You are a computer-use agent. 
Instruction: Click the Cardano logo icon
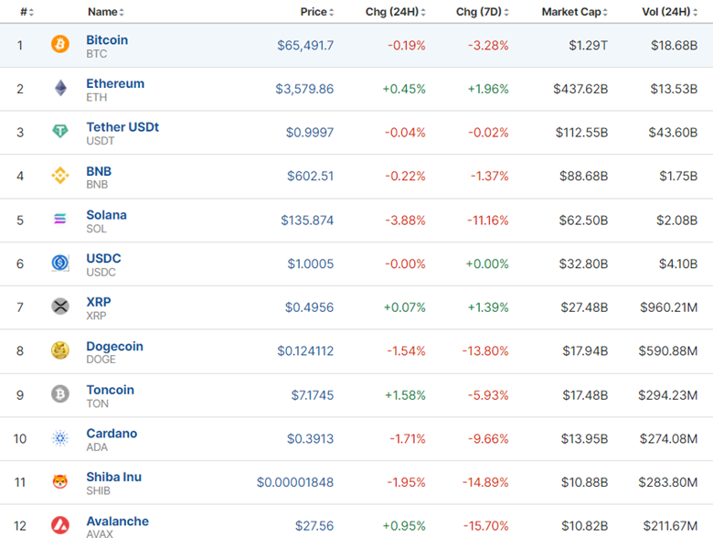60,438
